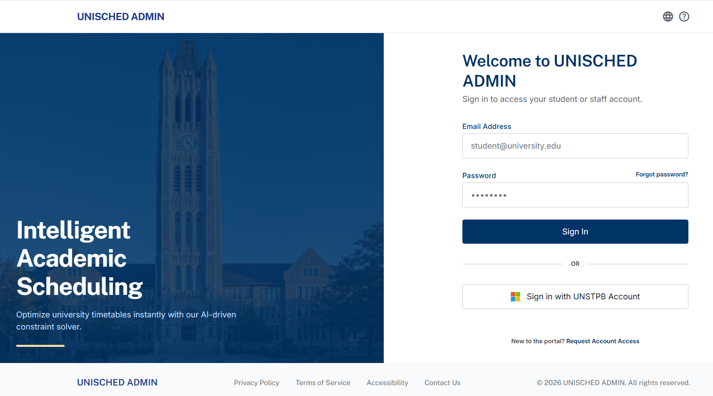The width and height of the screenshot is (713, 396).
Task: Click the 'New to the portal?' text
Action: [x=538, y=341]
